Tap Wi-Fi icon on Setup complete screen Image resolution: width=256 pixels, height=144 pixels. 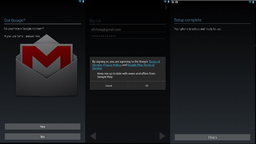[250, 2]
